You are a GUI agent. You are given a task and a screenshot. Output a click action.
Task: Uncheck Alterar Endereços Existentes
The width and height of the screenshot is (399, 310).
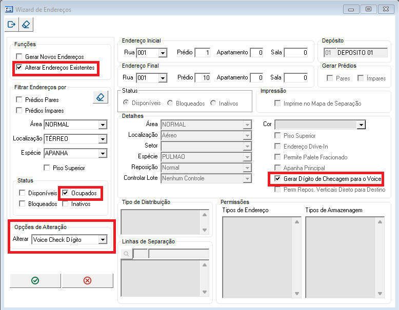click(x=19, y=67)
